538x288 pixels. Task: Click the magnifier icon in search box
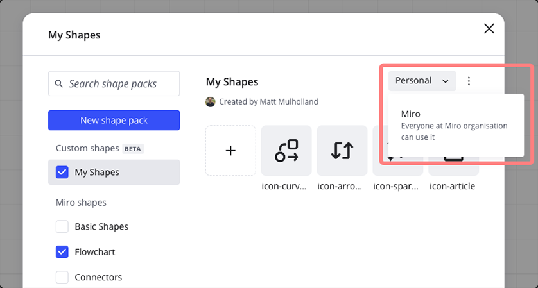[59, 84]
